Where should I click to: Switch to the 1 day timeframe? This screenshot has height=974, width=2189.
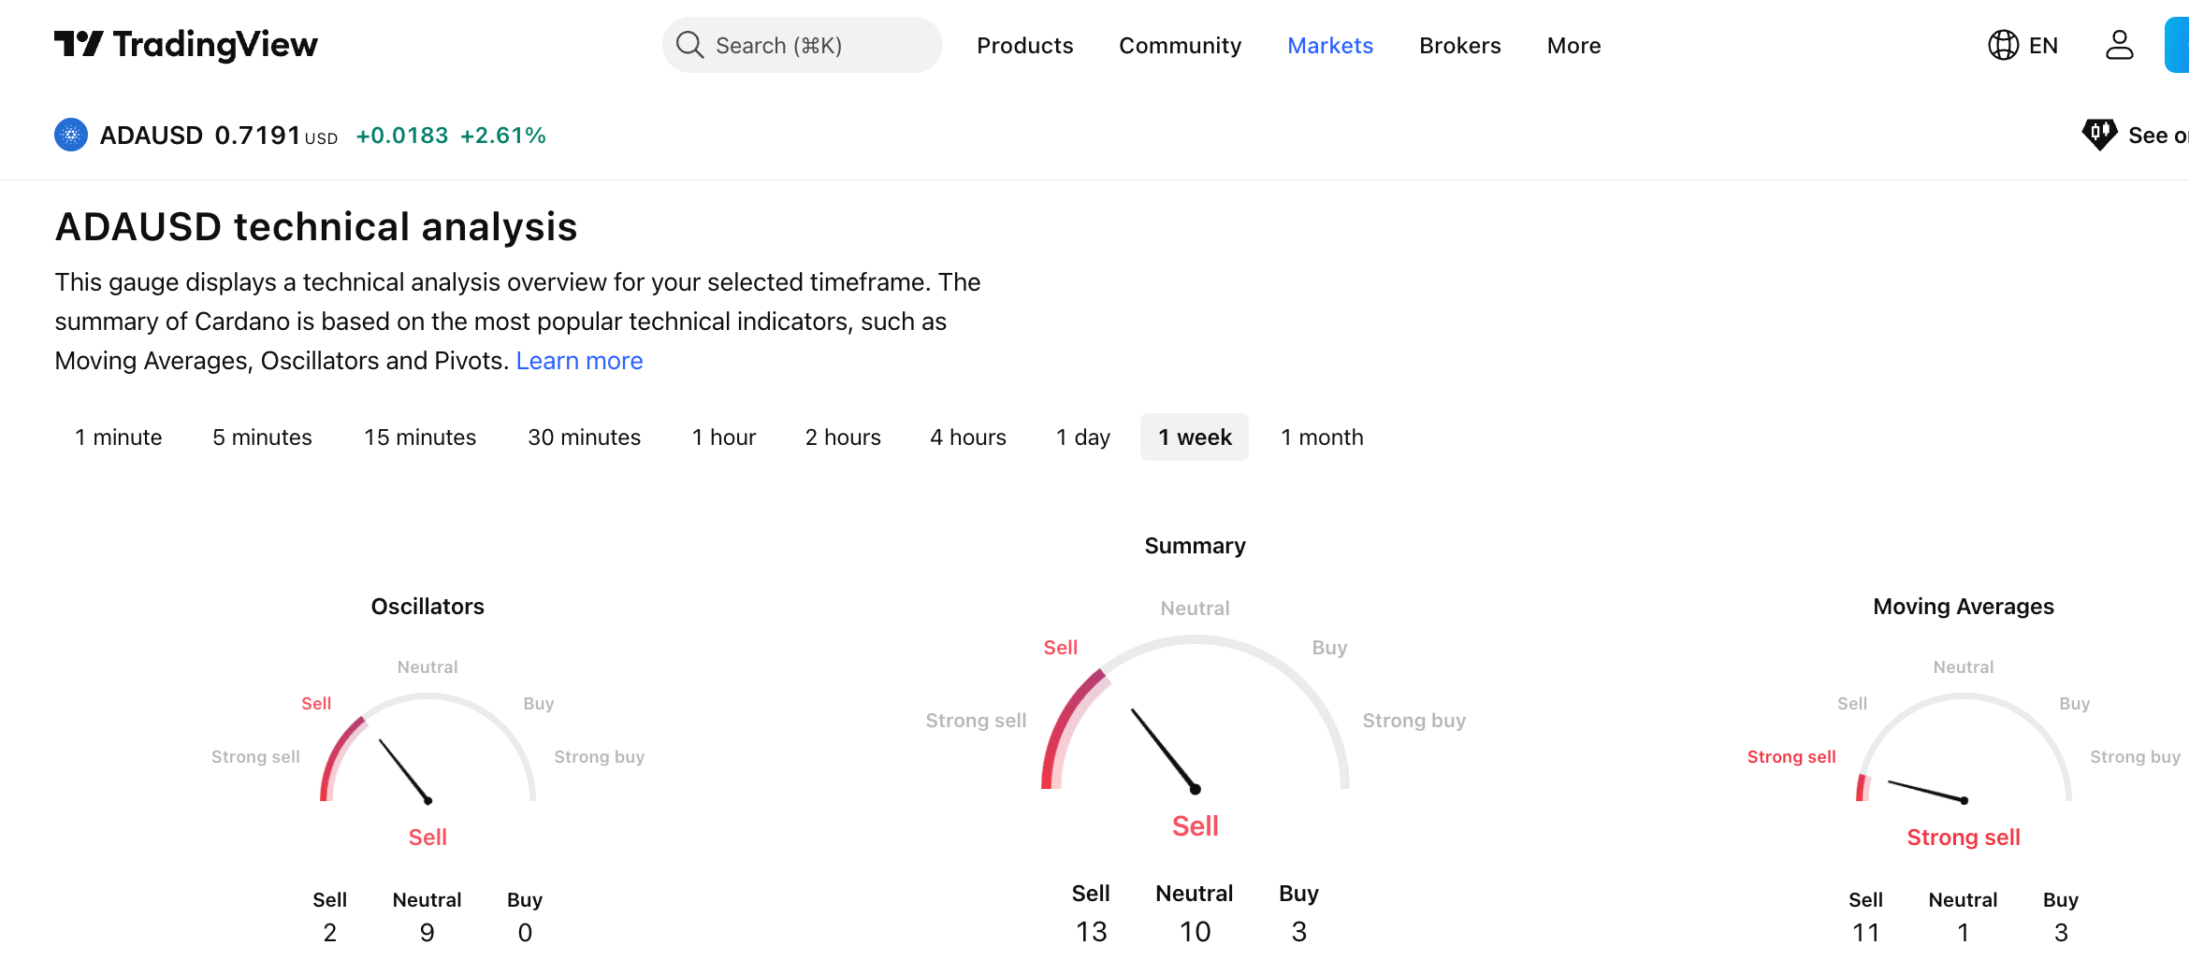point(1082,437)
